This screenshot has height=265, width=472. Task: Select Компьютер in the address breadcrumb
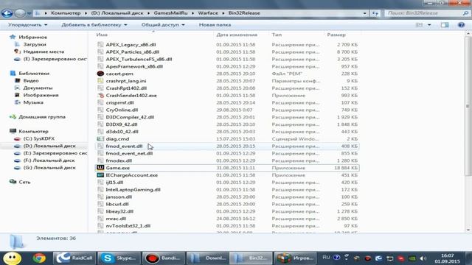66,13
